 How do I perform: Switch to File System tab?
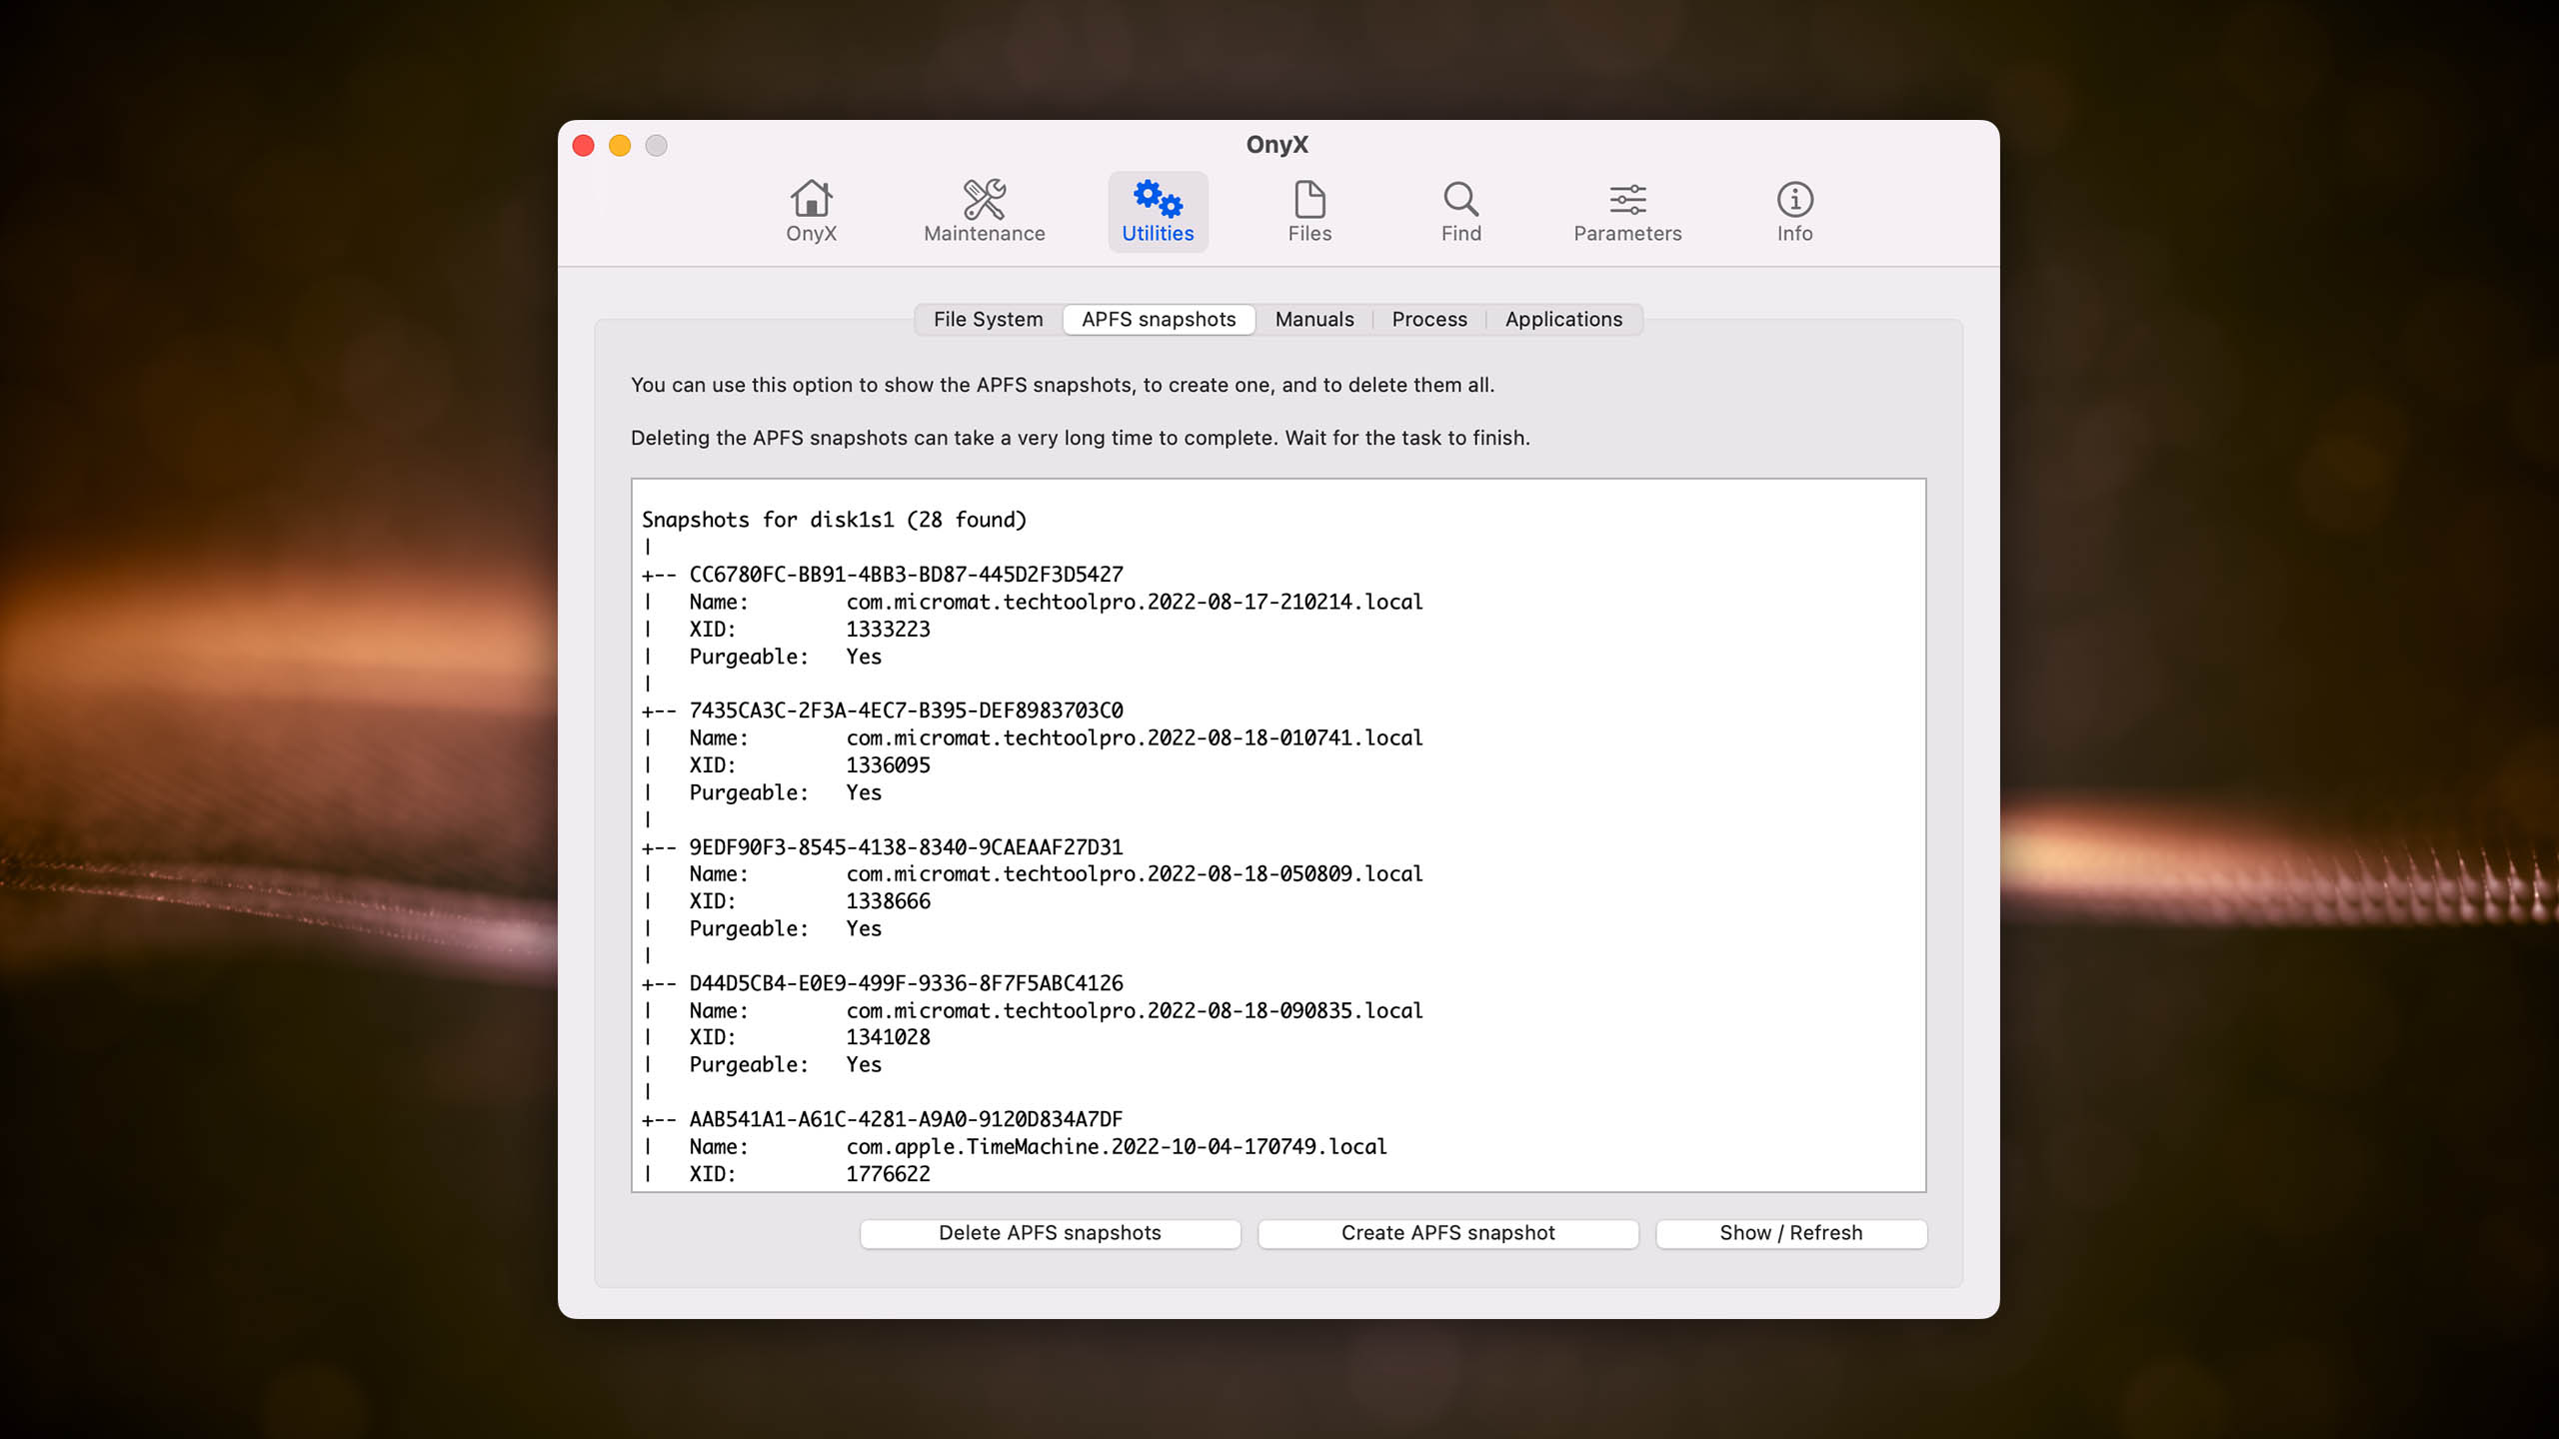click(x=988, y=319)
